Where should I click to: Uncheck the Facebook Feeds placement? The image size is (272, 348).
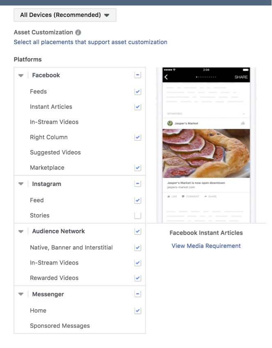pos(138,92)
